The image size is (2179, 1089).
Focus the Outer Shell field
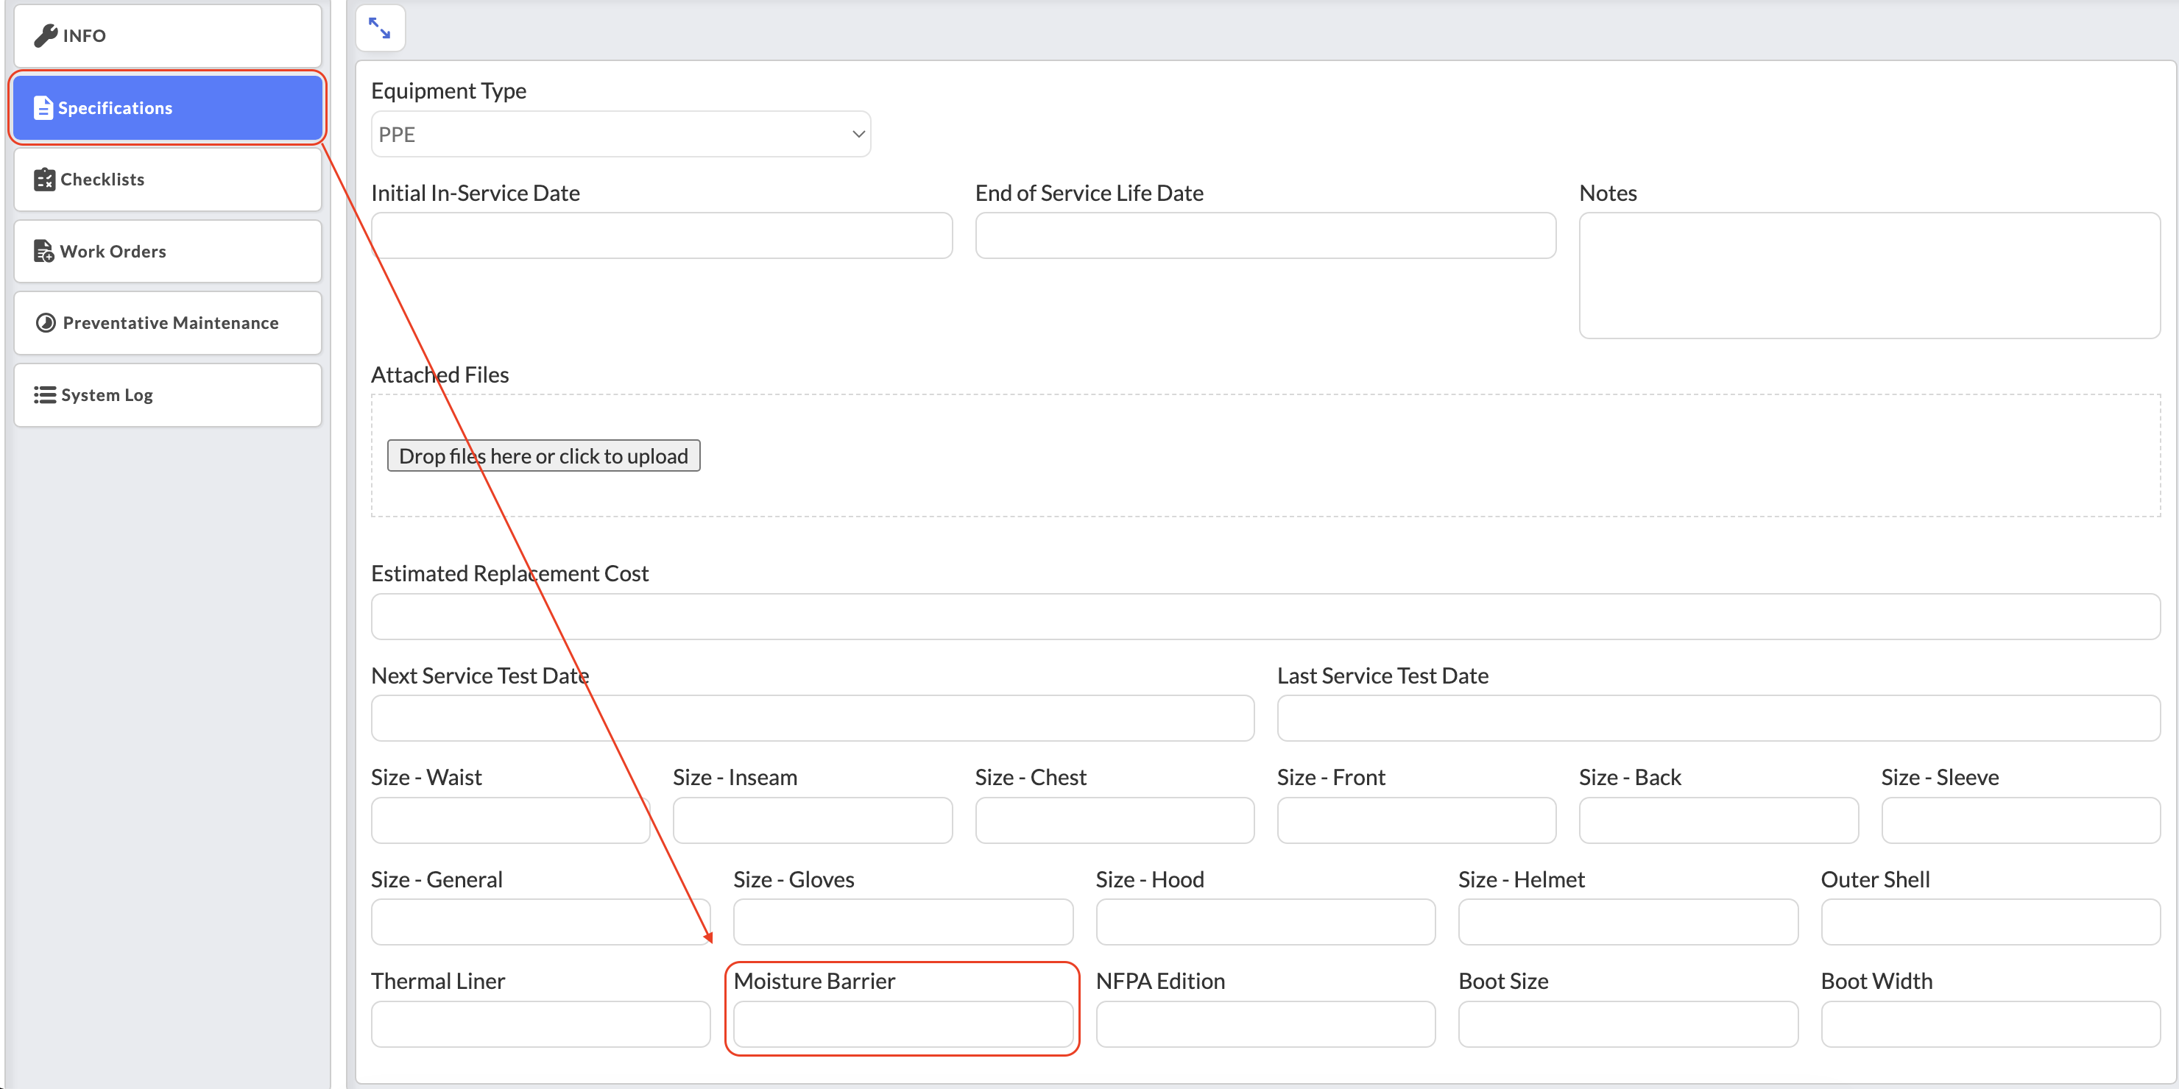point(1991,921)
